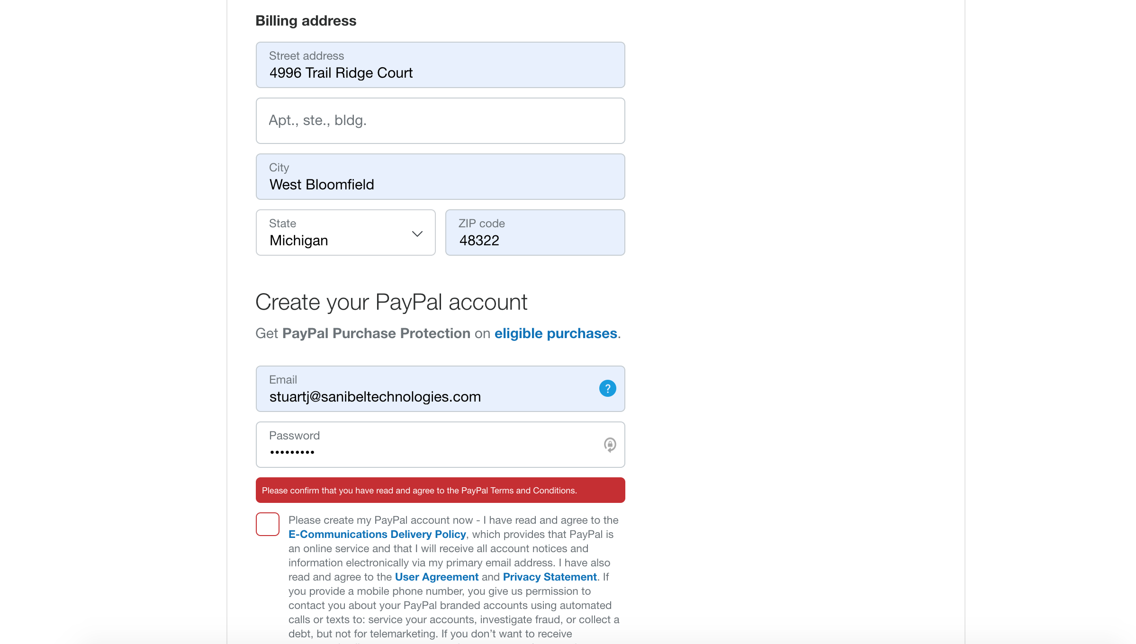Image resolution: width=1136 pixels, height=644 pixels.
Task: Open the State dropdown showing Michigan
Action: click(x=345, y=233)
